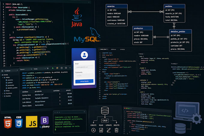
Task: Click the purple Bootstrap B logo
Action: point(45,120)
